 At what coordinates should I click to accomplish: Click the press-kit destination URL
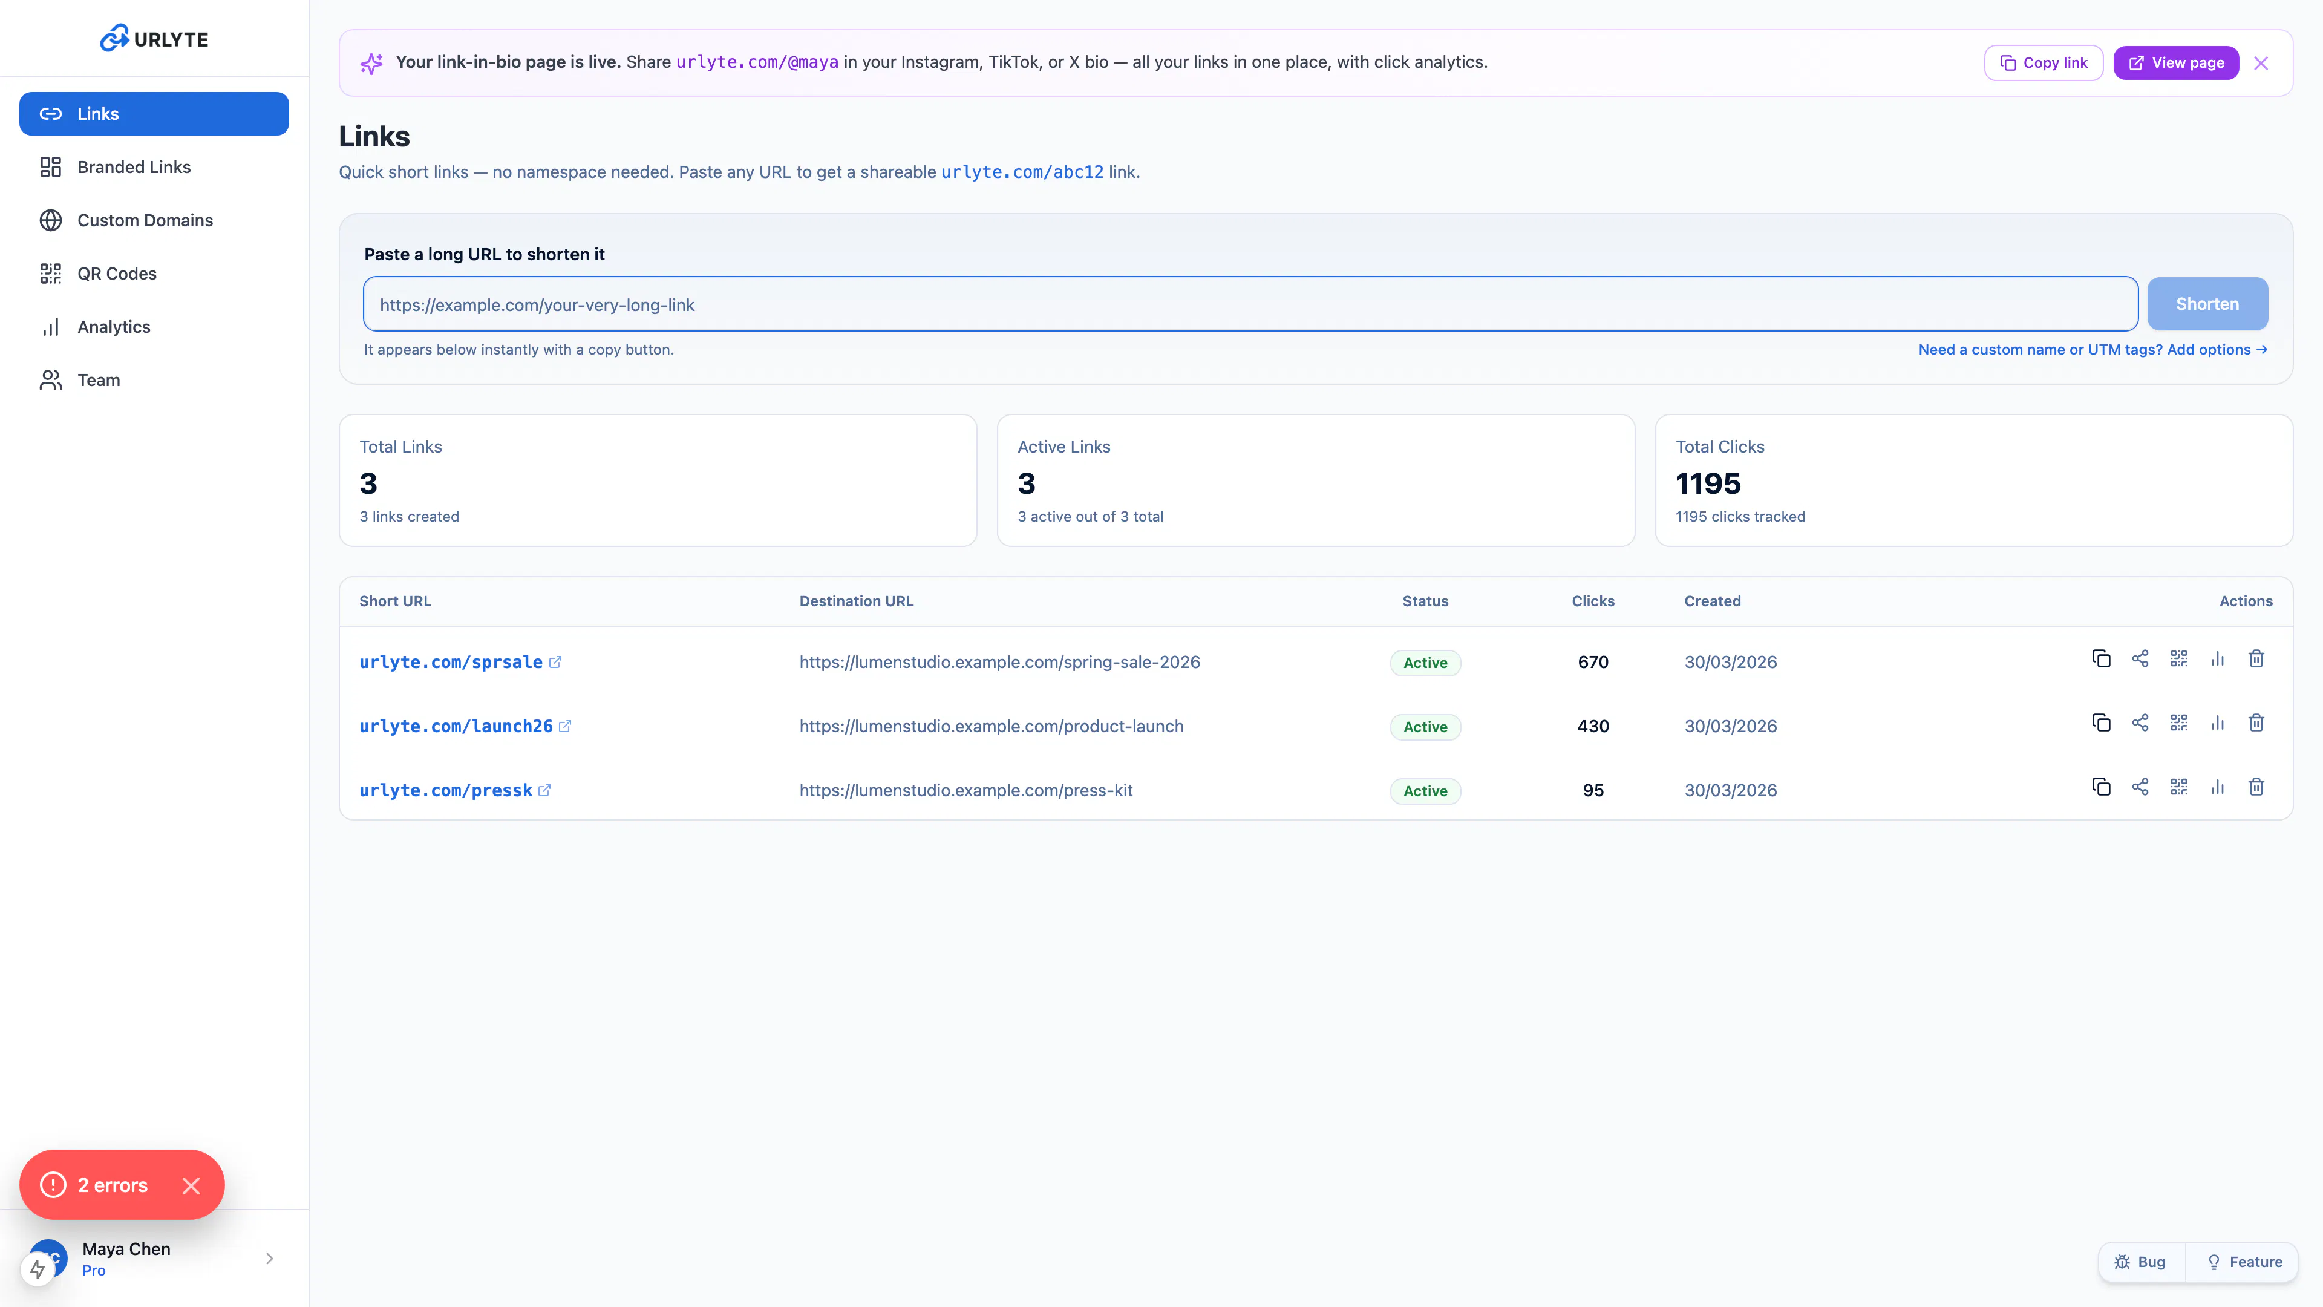966,790
